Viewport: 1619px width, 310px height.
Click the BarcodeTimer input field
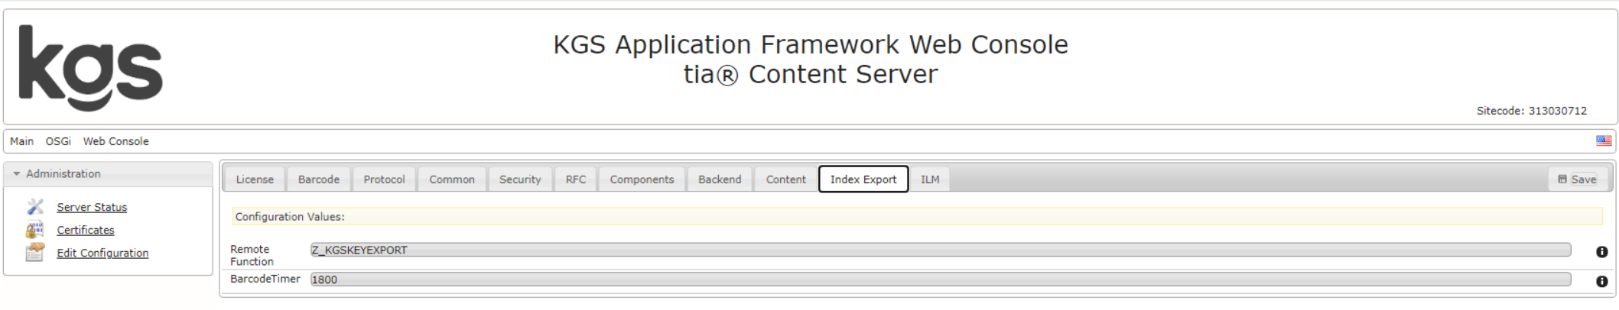[x=941, y=279]
